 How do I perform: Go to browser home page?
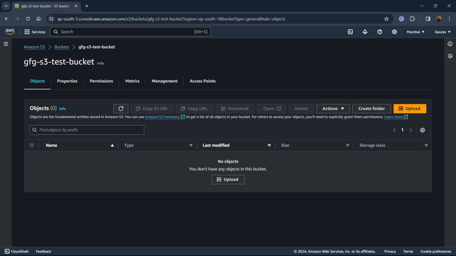click(39, 19)
